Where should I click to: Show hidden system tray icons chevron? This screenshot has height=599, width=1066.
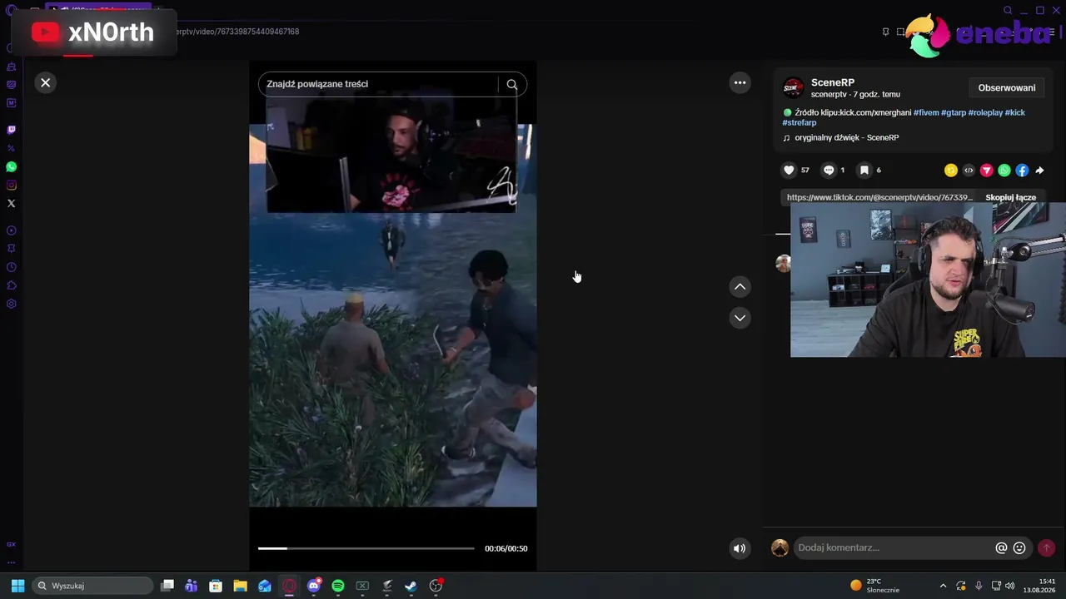[x=943, y=586]
